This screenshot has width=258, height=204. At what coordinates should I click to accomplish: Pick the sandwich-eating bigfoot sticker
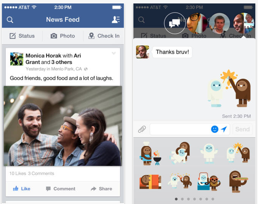click(239, 181)
